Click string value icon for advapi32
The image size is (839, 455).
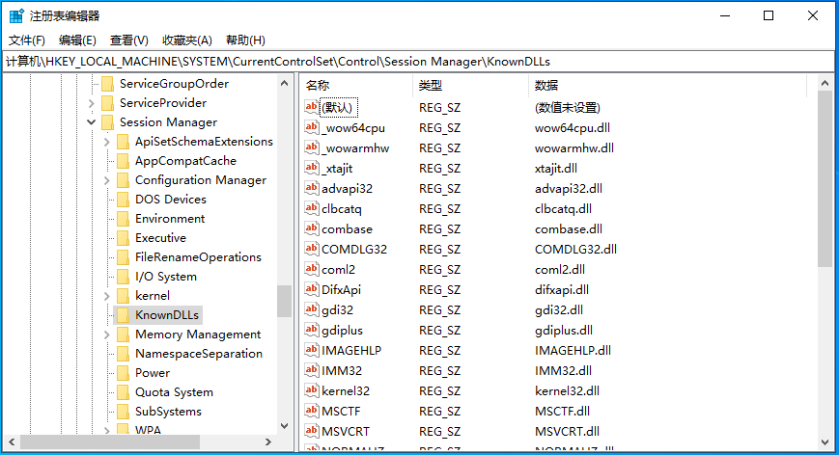pos(312,188)
